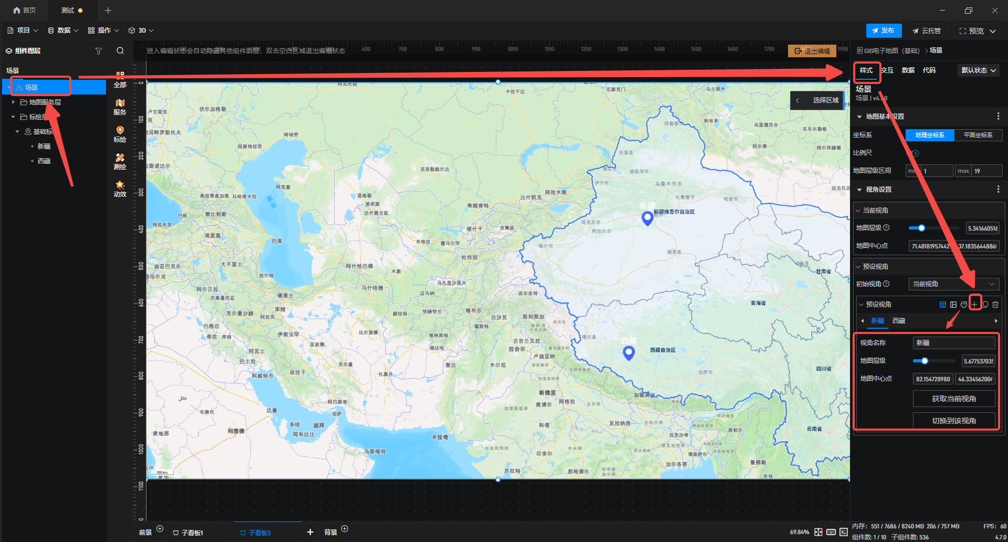Viewport: 1008px width, 542px height.
Task: Delete preset view with trash icon
Action: coord(995,305)
